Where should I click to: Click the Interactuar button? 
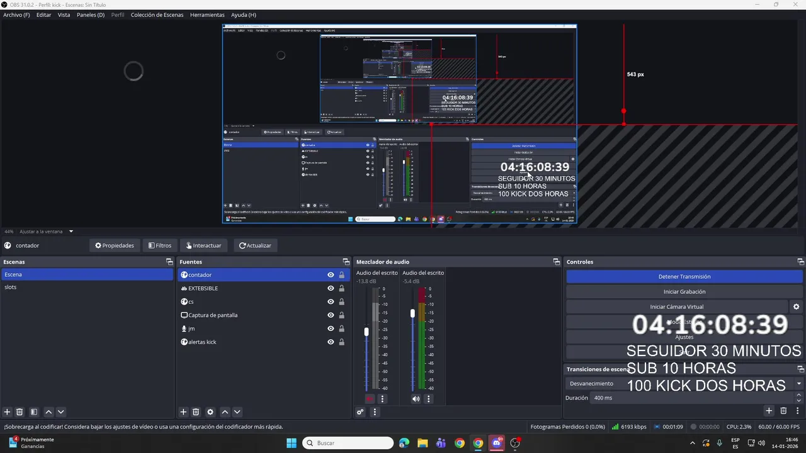pos(203,245)
